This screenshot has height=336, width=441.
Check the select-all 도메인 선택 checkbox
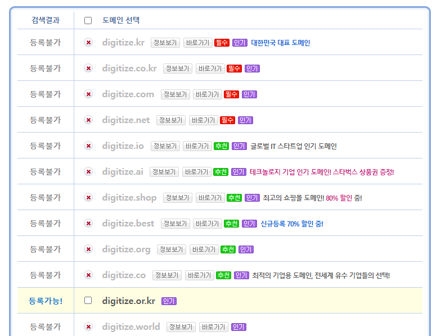(x=88, y=20)
